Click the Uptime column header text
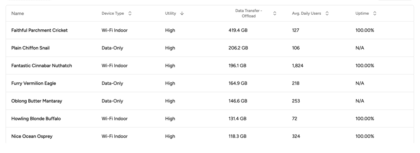Viewport: 420px width, 153px height. 362,13
